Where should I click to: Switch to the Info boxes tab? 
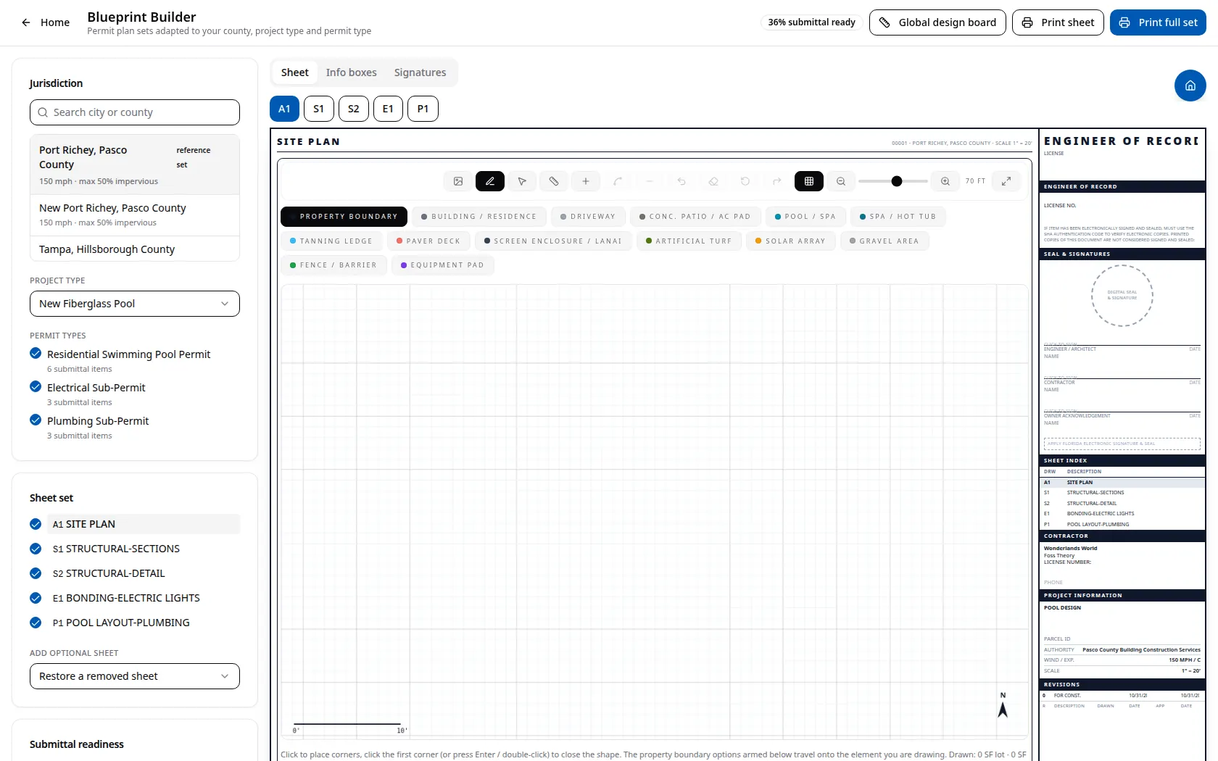pyautogui.click(x=352, y=72)
